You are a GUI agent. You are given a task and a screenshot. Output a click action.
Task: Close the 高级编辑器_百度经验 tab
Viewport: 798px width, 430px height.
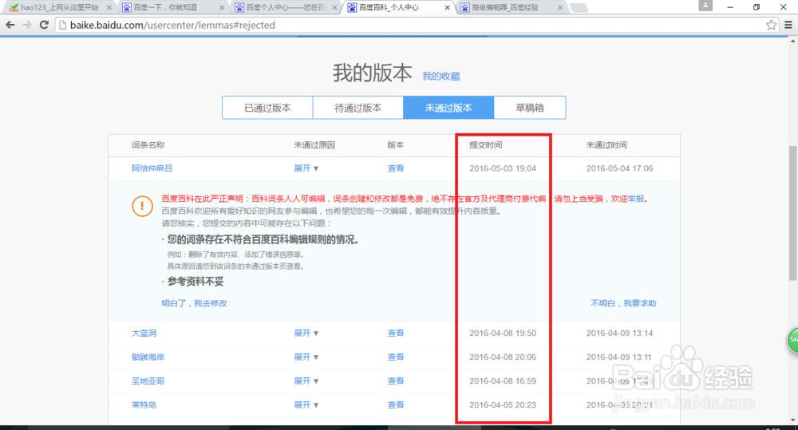560,8
